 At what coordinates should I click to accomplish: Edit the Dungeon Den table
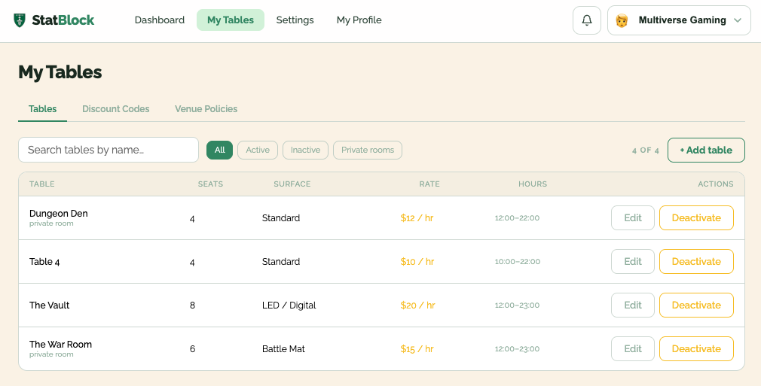pos(633,217)
